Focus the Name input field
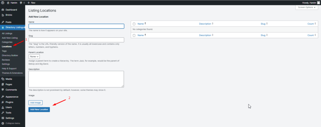Image resolution: width=321 pixels, height=127 pixels. (x=76, y=26)
